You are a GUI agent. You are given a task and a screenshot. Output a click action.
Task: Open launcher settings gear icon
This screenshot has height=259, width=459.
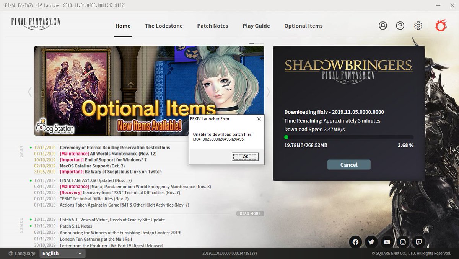click(x=418, y=26)
